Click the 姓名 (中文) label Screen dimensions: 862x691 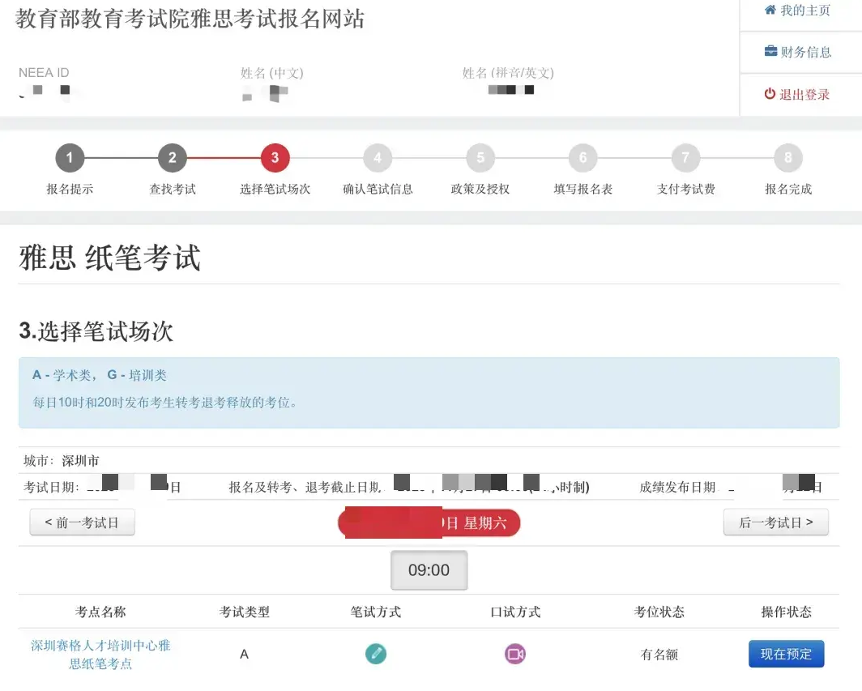coord(272,73)
